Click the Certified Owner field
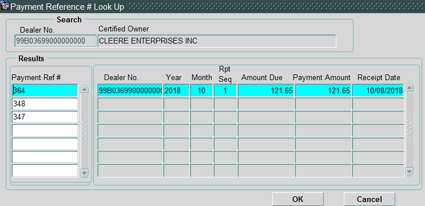Image resolution: width=425 pixels, height=206 pixels. (217, 41)
